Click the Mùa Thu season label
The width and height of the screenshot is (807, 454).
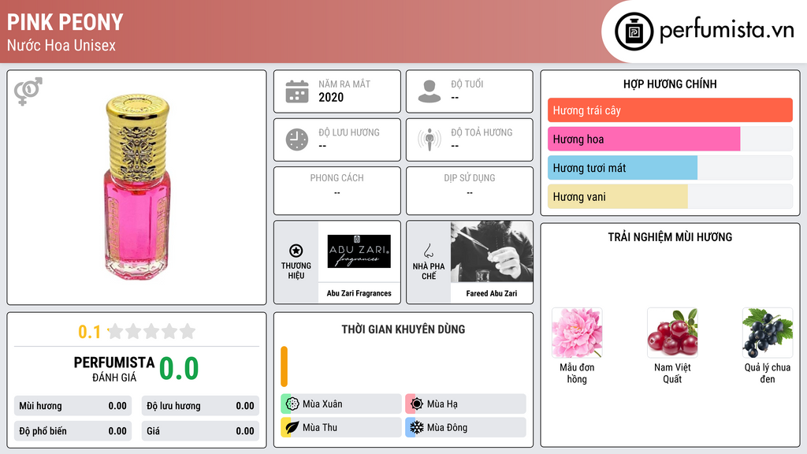(320, 427)
